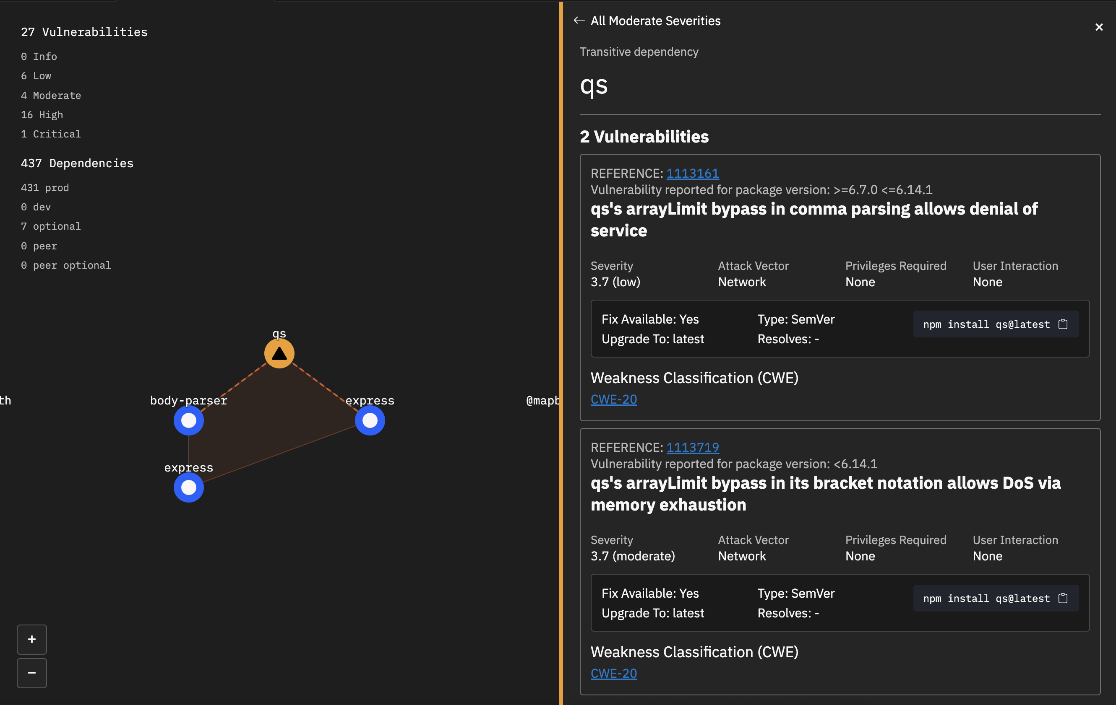Zoom out with the minus button

[x=31, y=673]
